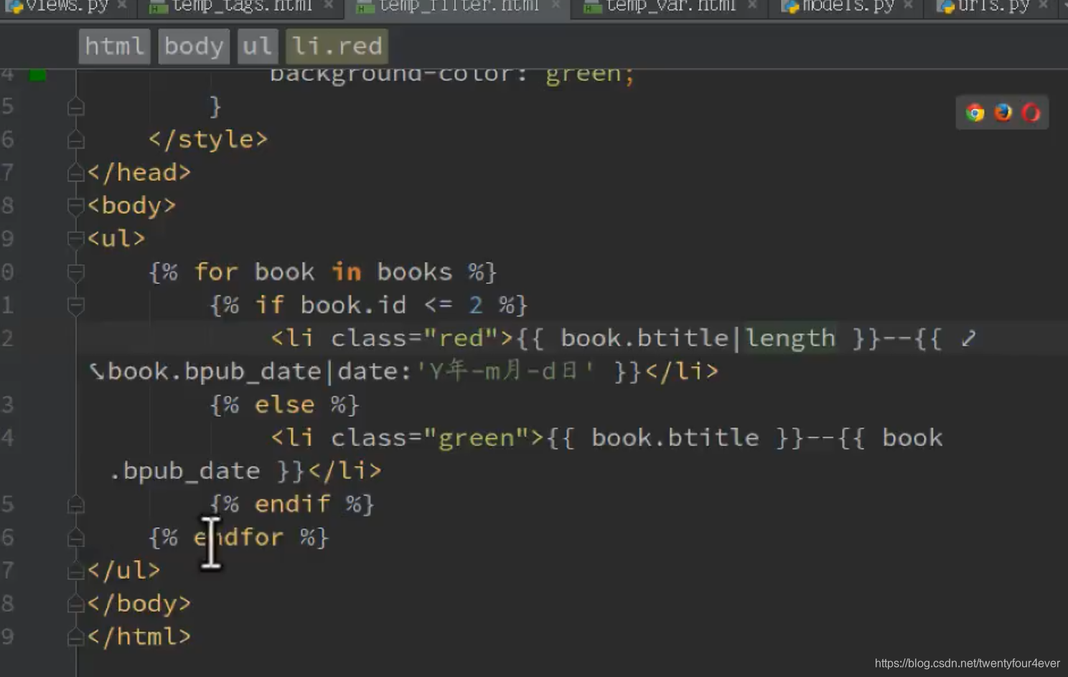Click the number 2 in if condition
Viewport: 1068px width, 677px height.
click(x=475, y=306)
